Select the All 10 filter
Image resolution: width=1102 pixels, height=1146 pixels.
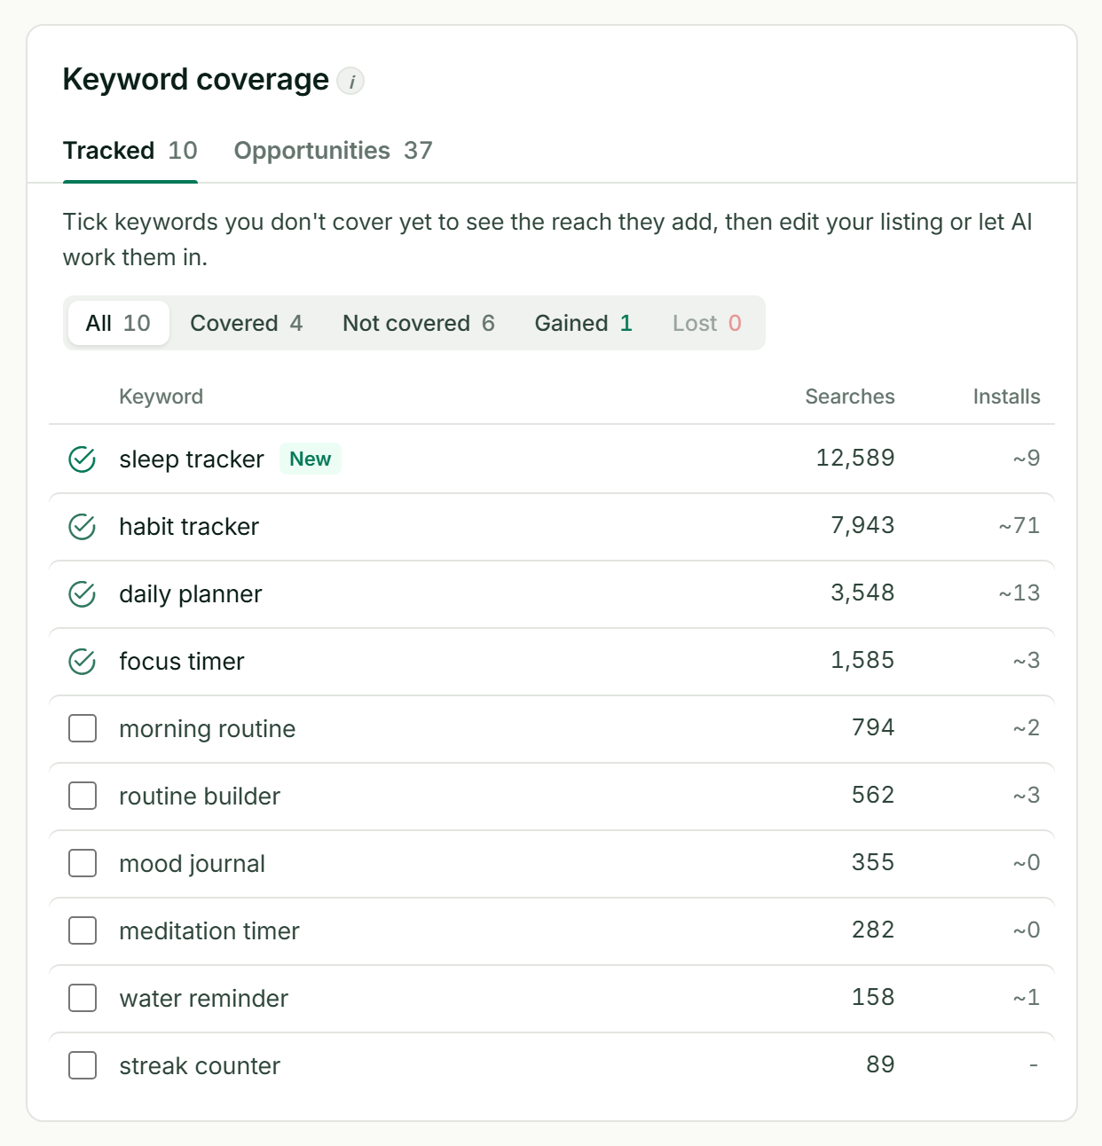tap(118, 323)
